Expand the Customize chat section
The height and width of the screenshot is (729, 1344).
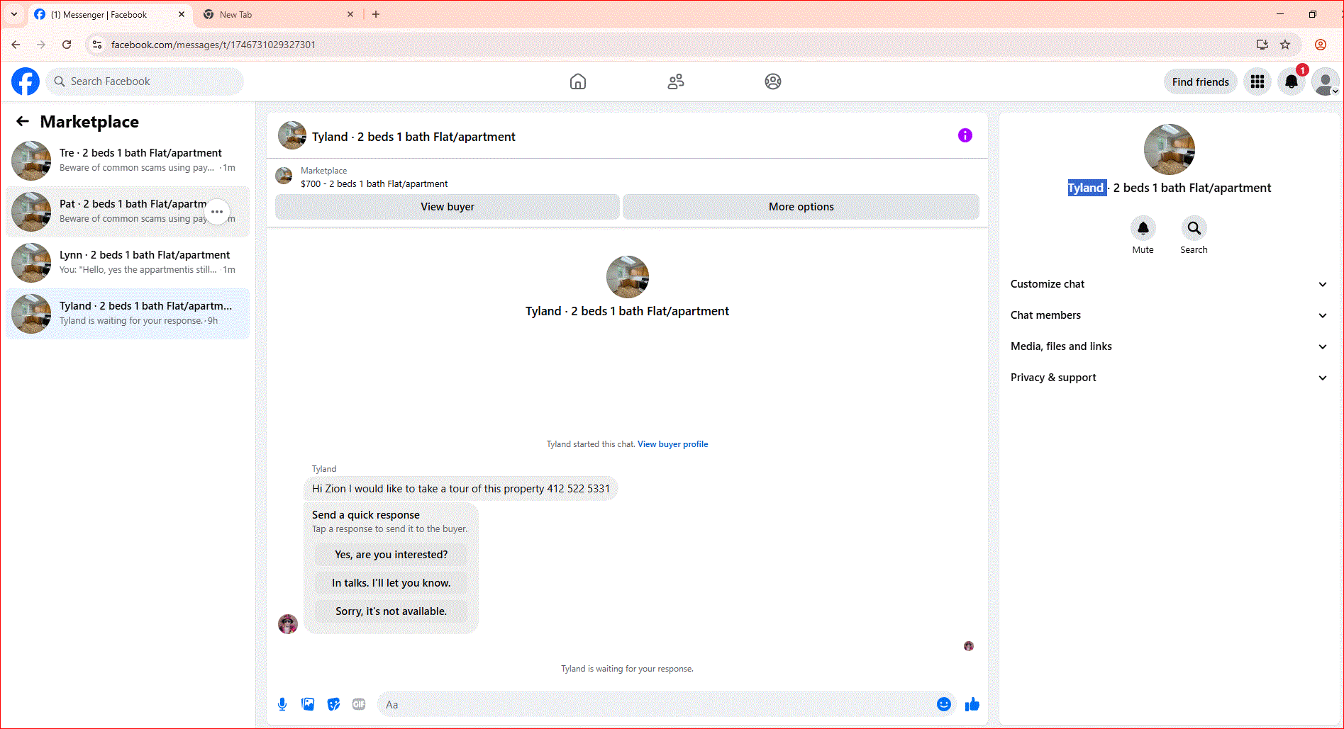tap(1168, 284)
